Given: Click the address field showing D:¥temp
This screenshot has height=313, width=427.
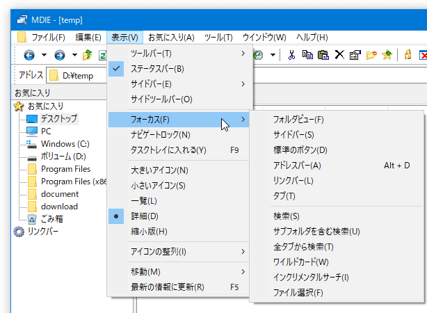Looking at the screenshot, I should 78,75.
